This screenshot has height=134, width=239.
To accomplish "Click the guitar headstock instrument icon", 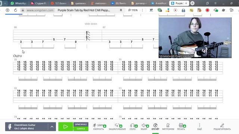I will (10, 127).
